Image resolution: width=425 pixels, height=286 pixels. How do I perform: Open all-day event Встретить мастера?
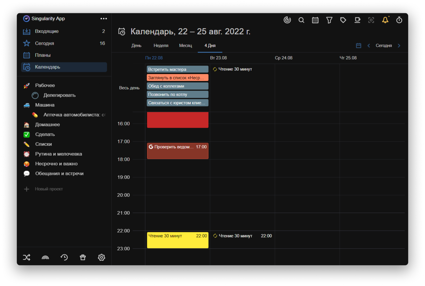tap(178, 69)
